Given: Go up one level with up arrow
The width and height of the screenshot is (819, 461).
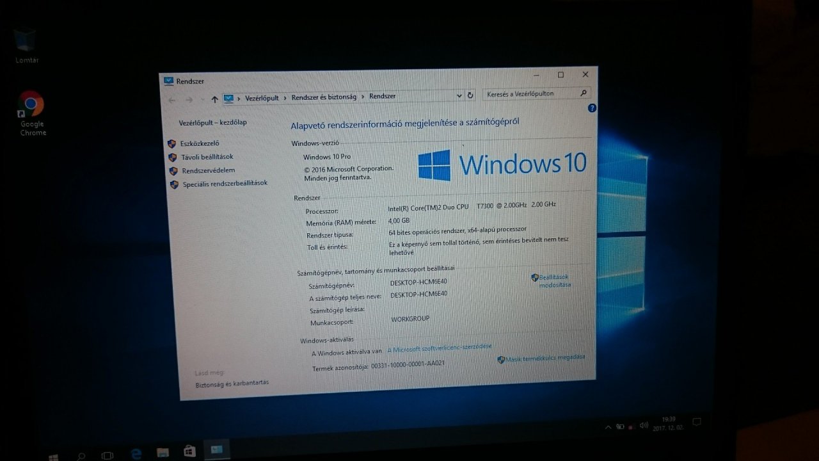Looking at the screenshot, I should 214,99.
